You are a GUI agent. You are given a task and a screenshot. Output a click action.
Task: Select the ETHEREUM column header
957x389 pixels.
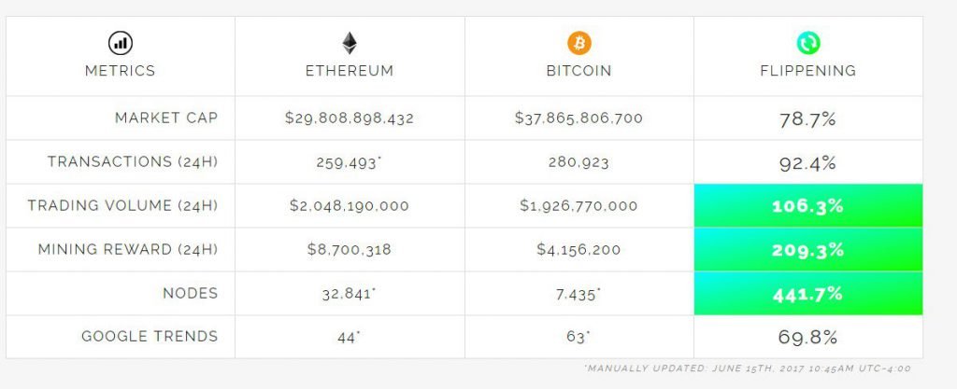[x=350, y=71]
